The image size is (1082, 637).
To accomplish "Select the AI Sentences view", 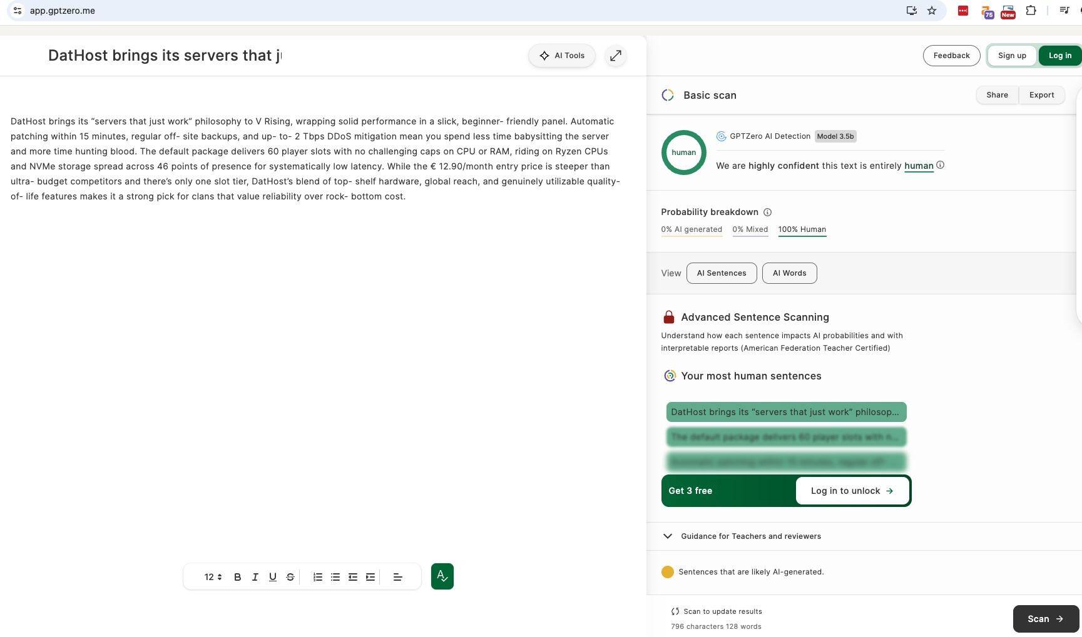I will pyautogui.click(x=722, y=273).
